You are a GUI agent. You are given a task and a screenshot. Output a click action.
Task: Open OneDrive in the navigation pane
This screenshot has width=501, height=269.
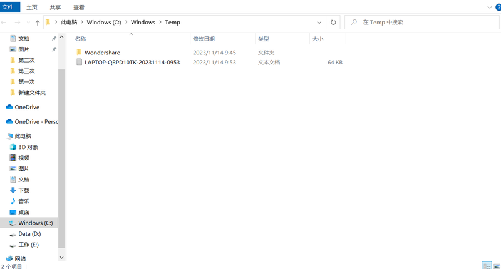[x=26, y=107]
